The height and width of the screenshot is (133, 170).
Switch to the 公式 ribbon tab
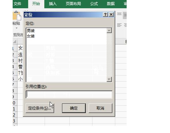[x=94, y=4]
